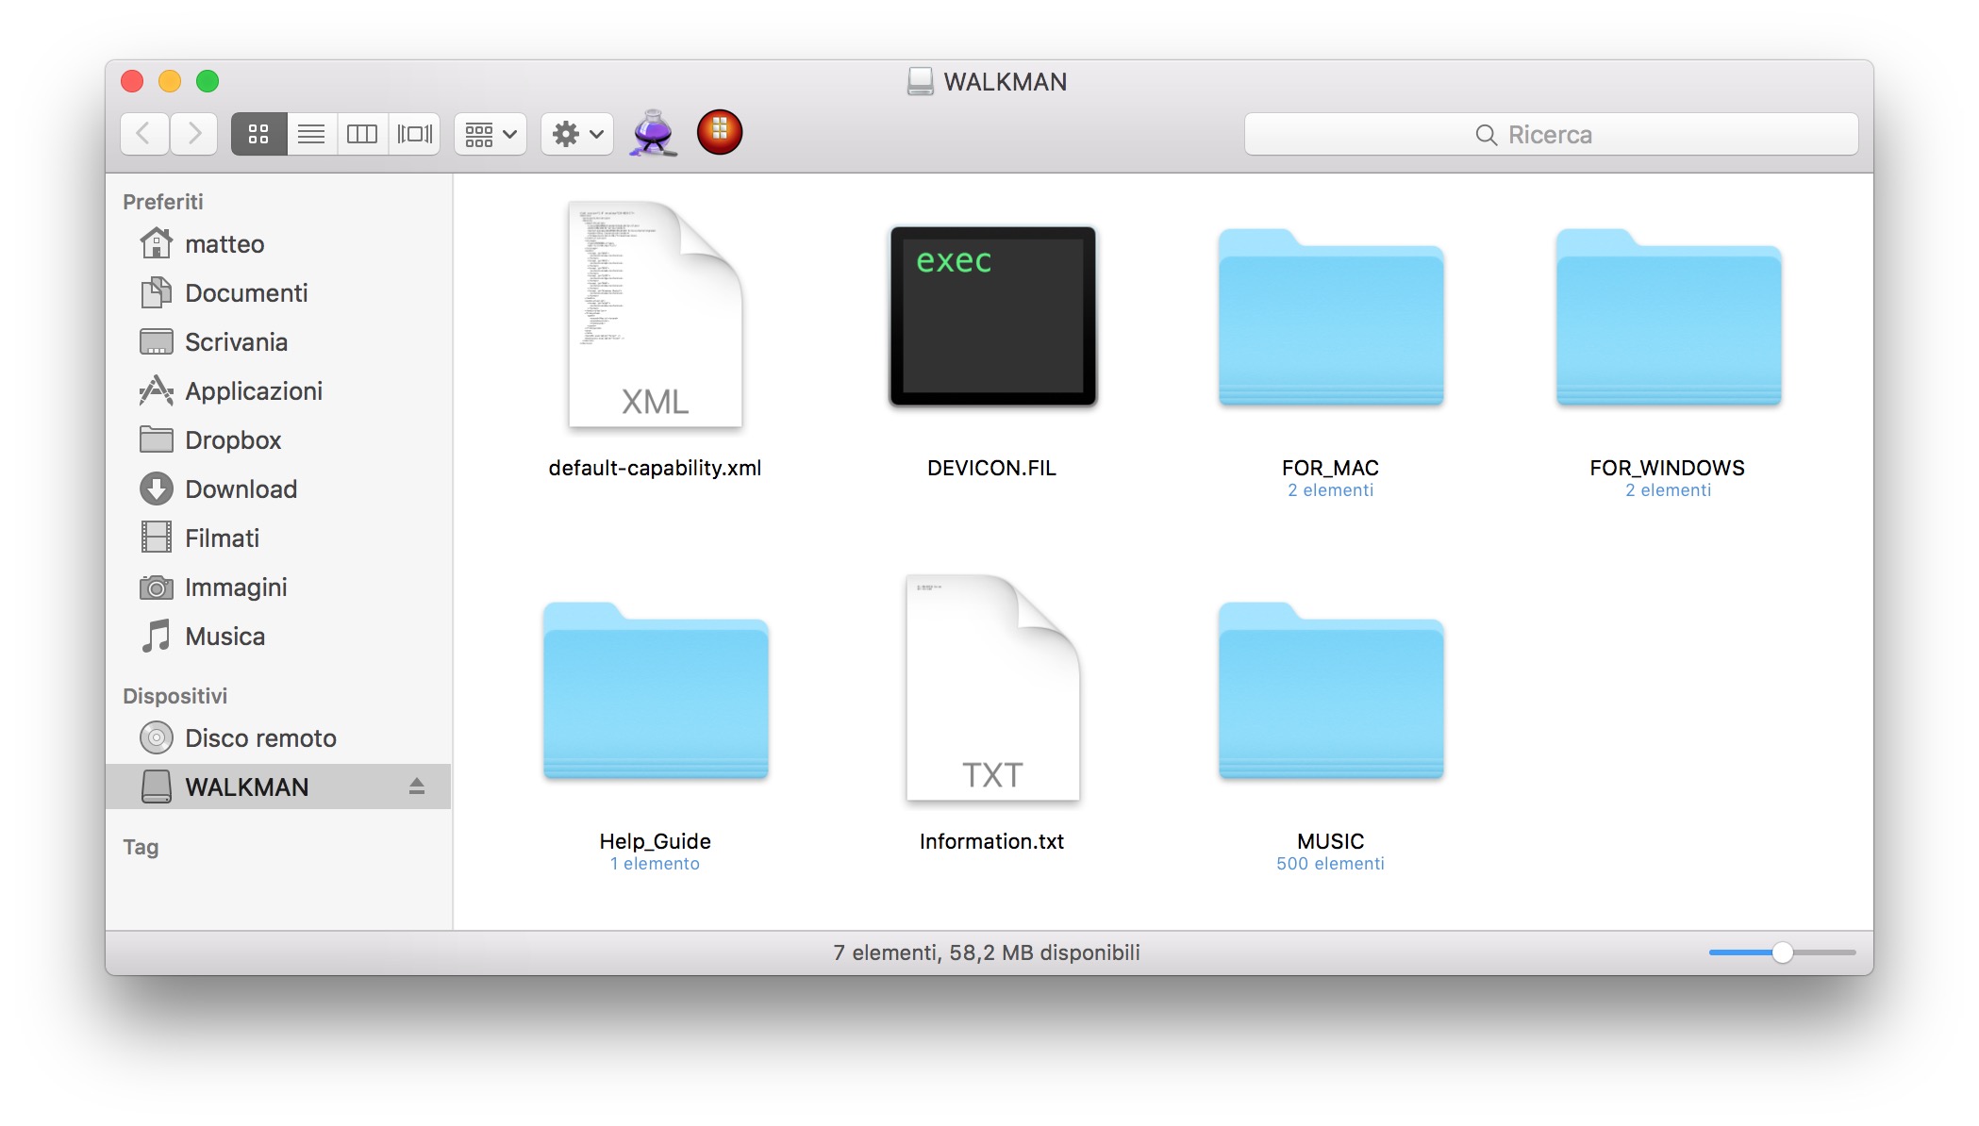Open the Download folder in sidebar

pos(241,489)
